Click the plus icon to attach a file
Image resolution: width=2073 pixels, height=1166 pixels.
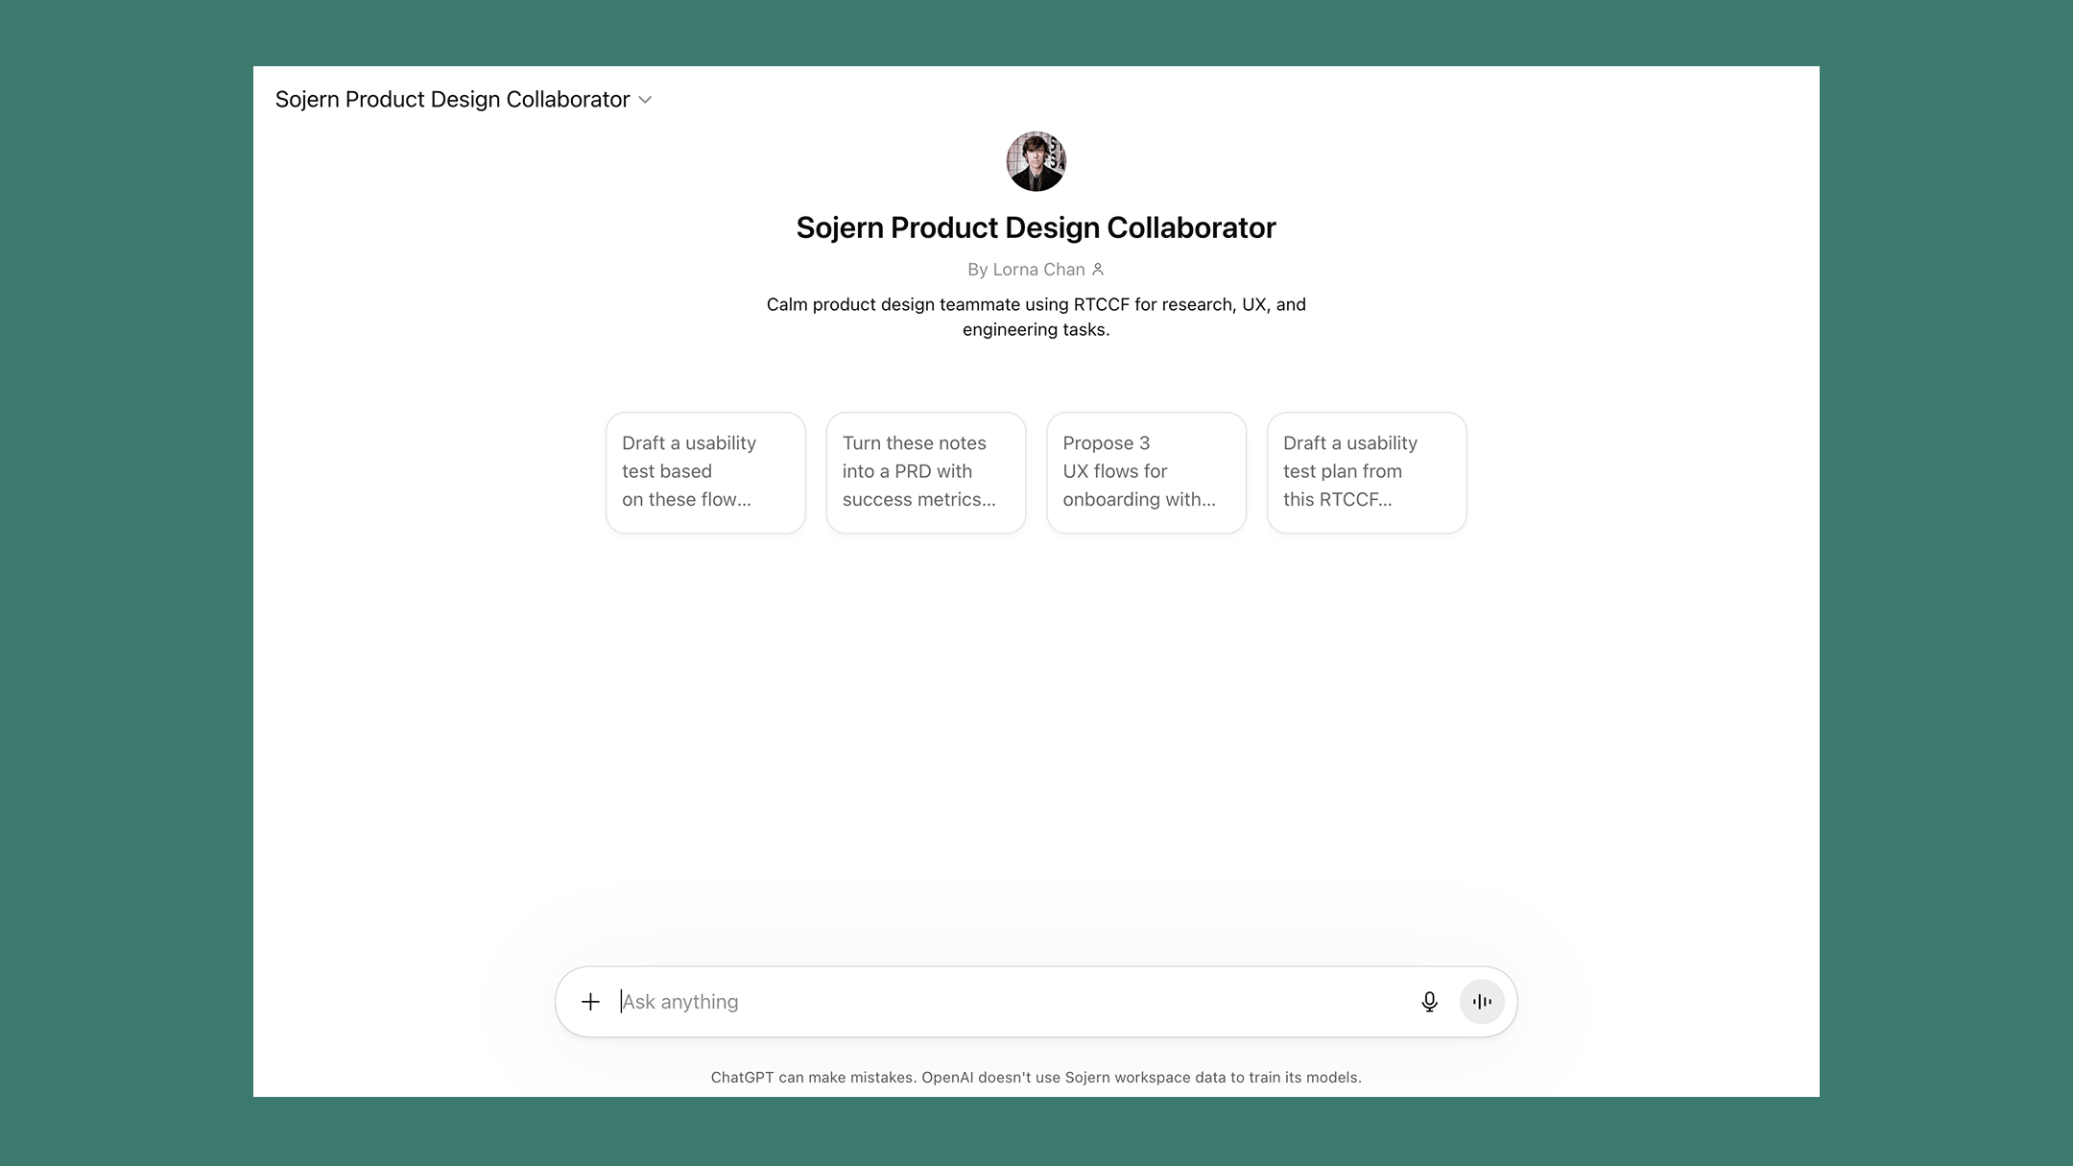pyautogui.click(x=589, y=1001)
